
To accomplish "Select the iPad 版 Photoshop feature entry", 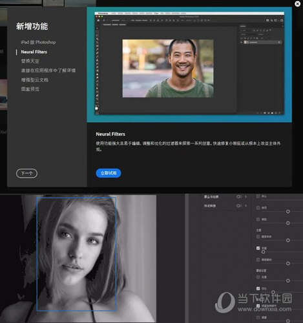I will click(38, 42).
